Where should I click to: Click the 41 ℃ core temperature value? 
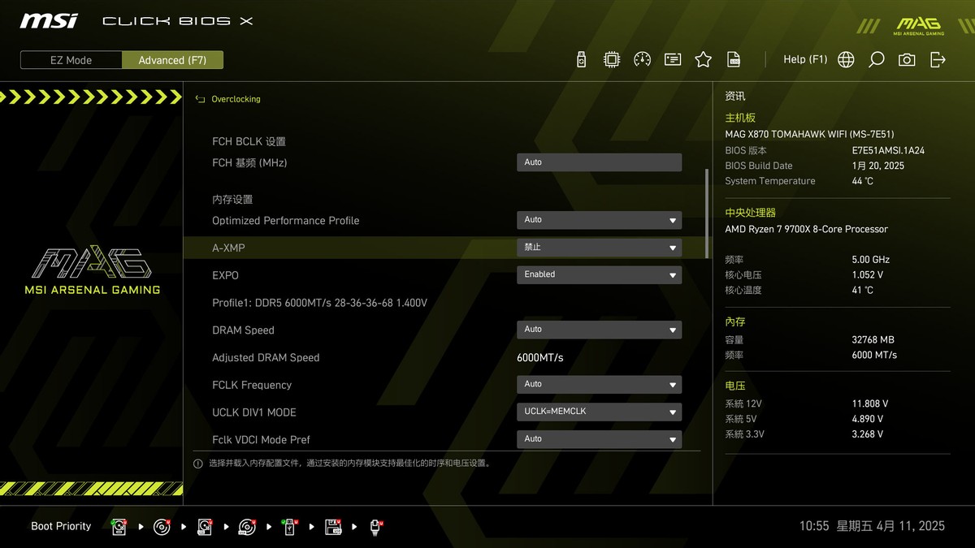pyautogui.click(x=862, y=290)
